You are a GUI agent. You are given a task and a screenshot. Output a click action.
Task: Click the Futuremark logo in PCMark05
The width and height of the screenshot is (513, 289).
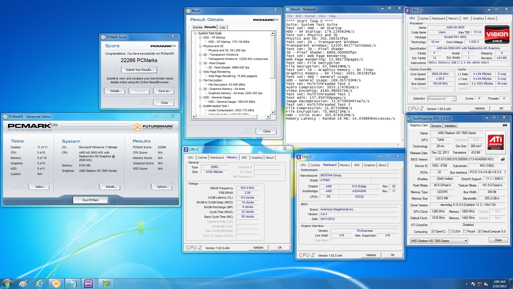pos(153,127)
